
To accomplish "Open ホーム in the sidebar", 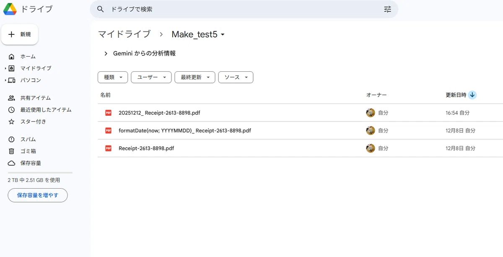I will point(28,56).
